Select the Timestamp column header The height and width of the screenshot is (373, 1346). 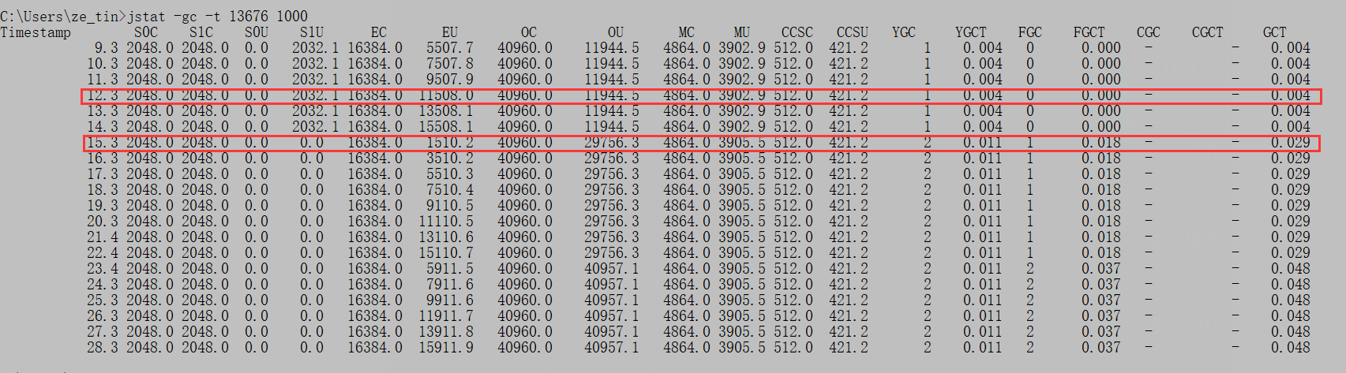pyautogui.click(x=36, y=32)
